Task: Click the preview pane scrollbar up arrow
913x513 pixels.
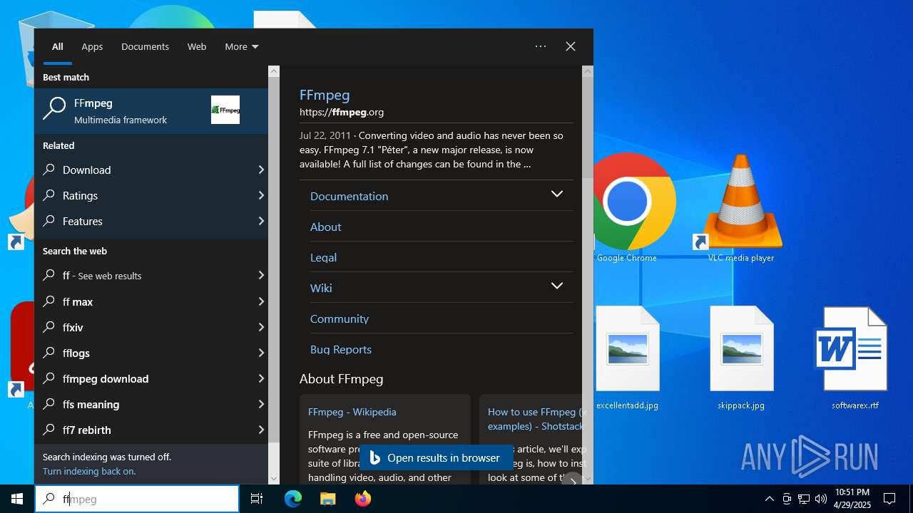Action: click(x=588, y=71)
